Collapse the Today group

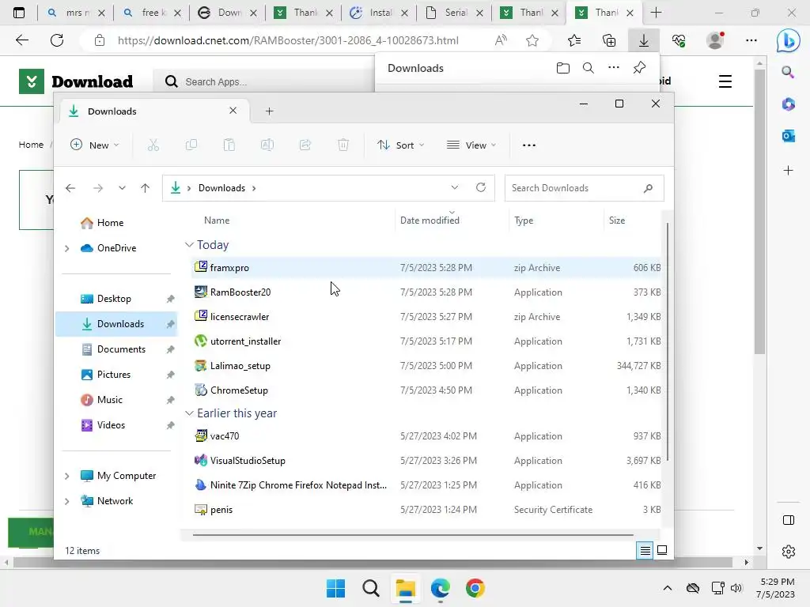(x=190, y=245)
